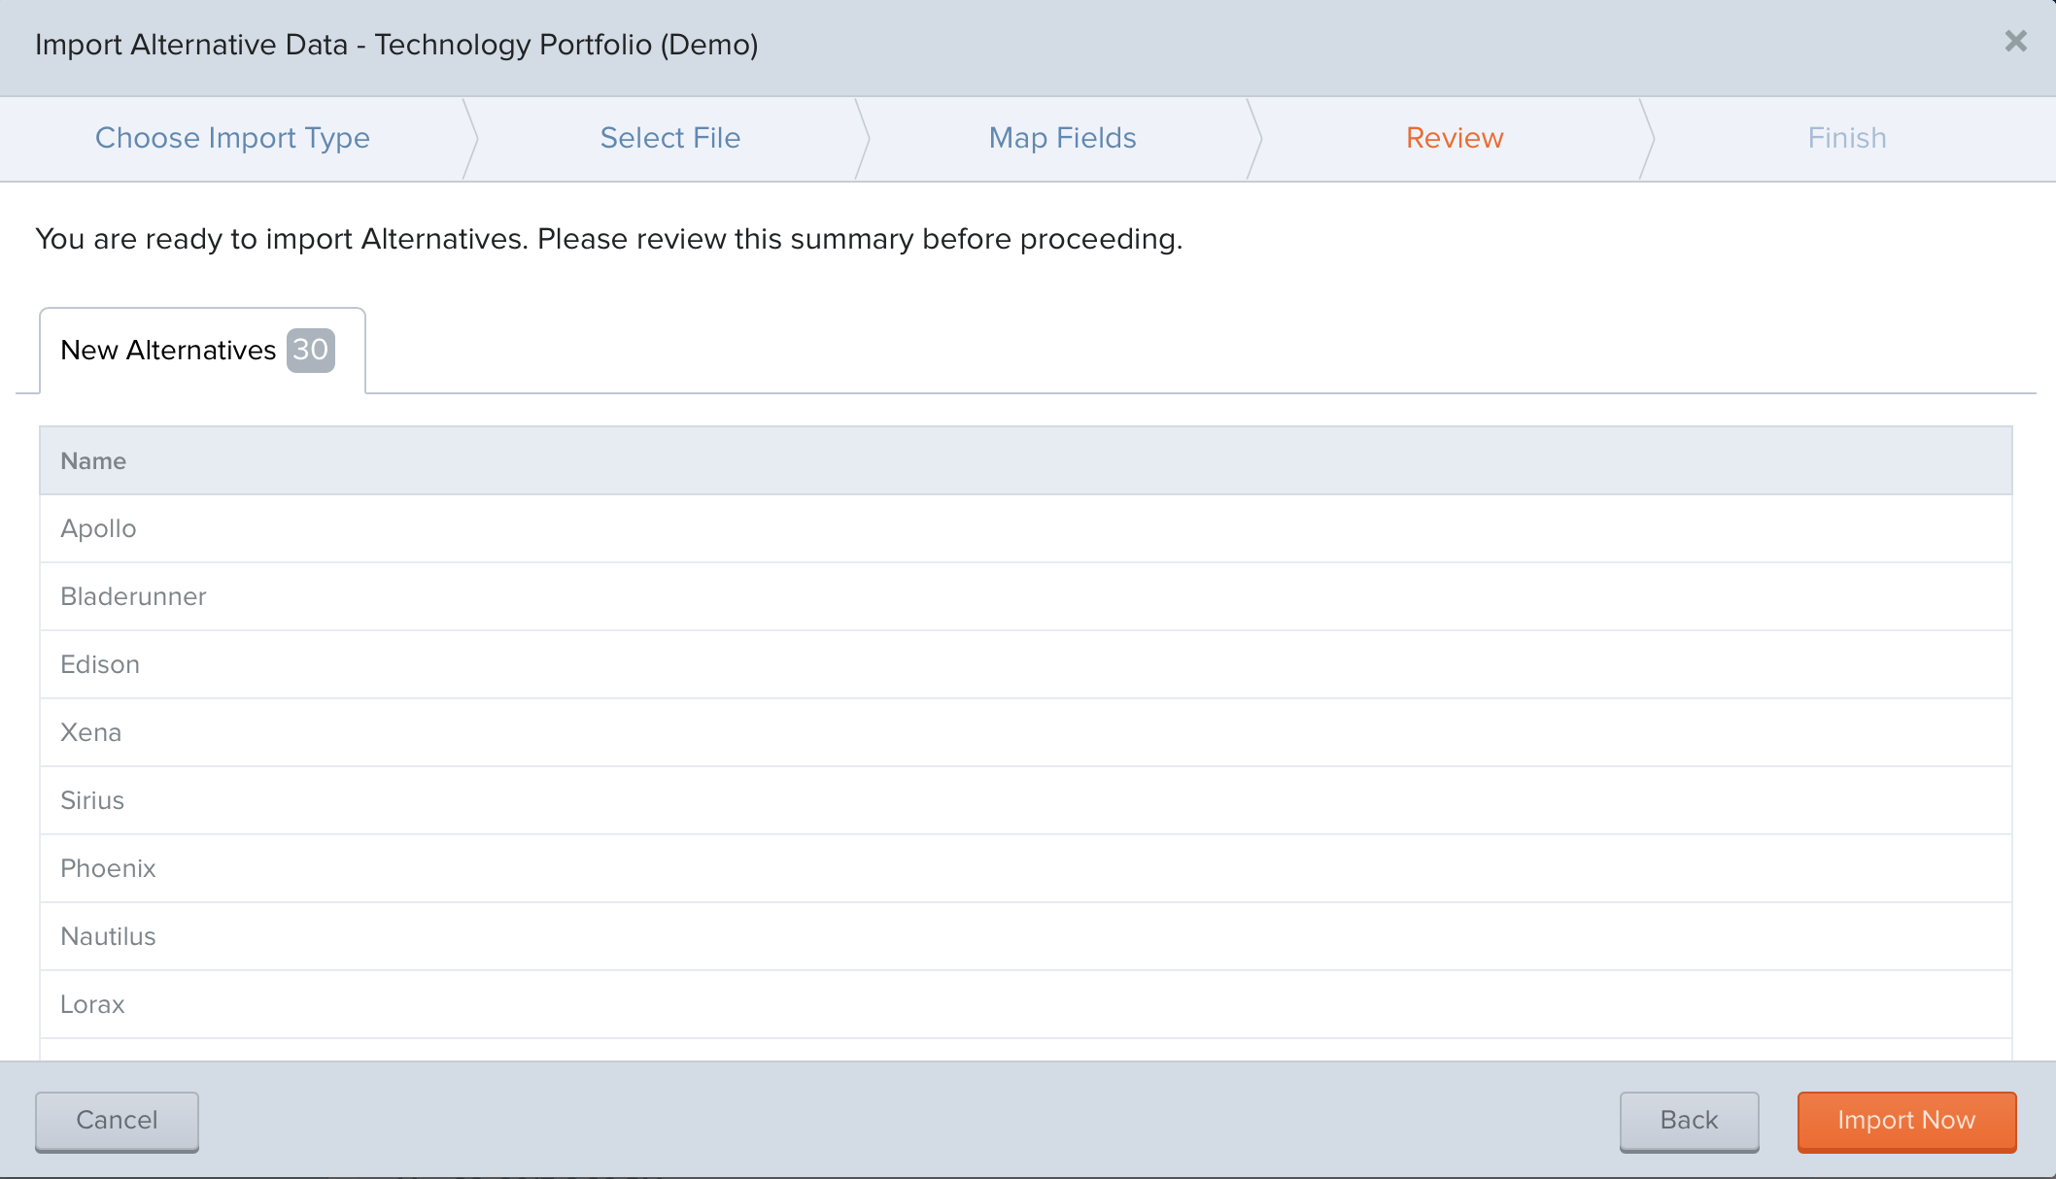Viewport: 2056px width, 1179px height.
Task: Select the Nautilus row
Action: point(1026,936)
